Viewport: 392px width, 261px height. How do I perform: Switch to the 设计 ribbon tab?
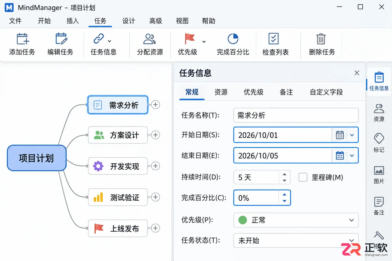[x=128, y=21]
